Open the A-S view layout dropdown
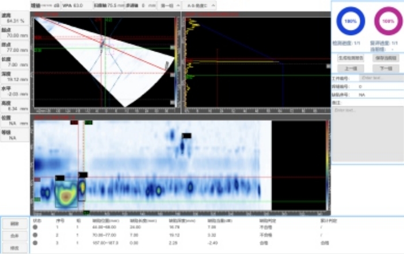404x254 pixels. (201, 5)
